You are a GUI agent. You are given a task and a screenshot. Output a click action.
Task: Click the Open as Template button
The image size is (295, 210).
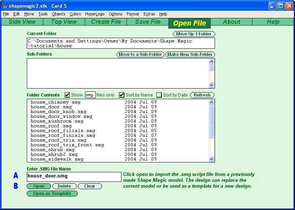coord(52,194)
